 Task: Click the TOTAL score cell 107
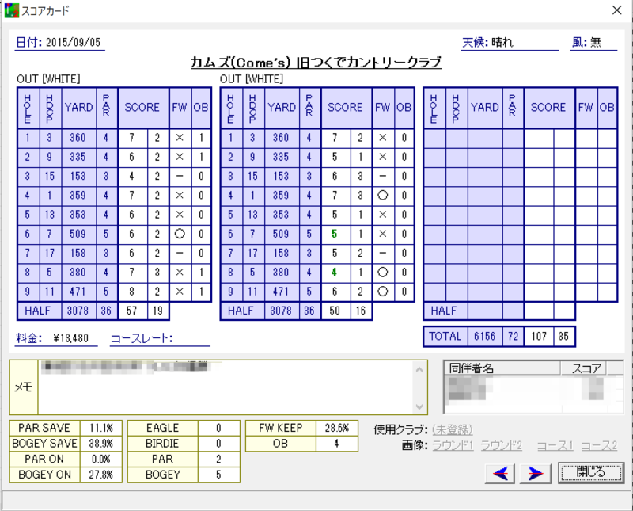539,337
